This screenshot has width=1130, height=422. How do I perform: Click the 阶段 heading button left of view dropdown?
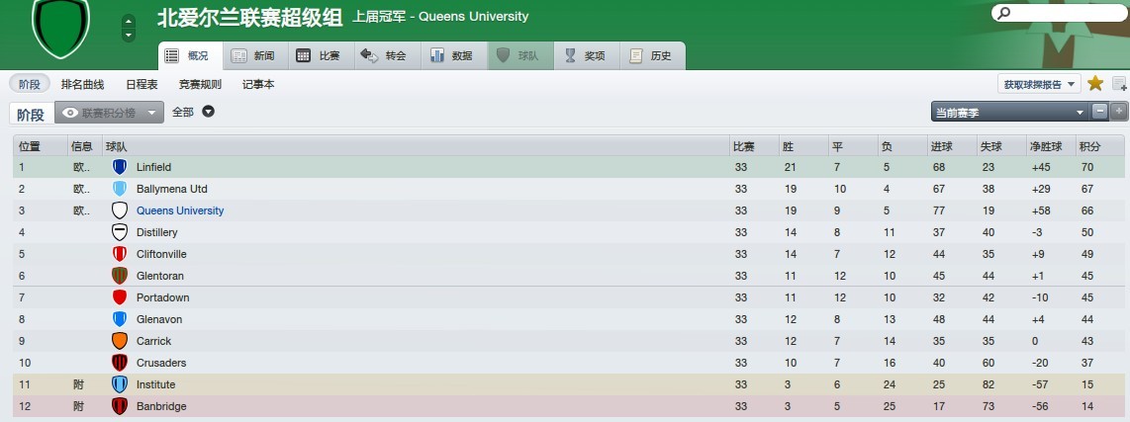(x=31, y=114)
